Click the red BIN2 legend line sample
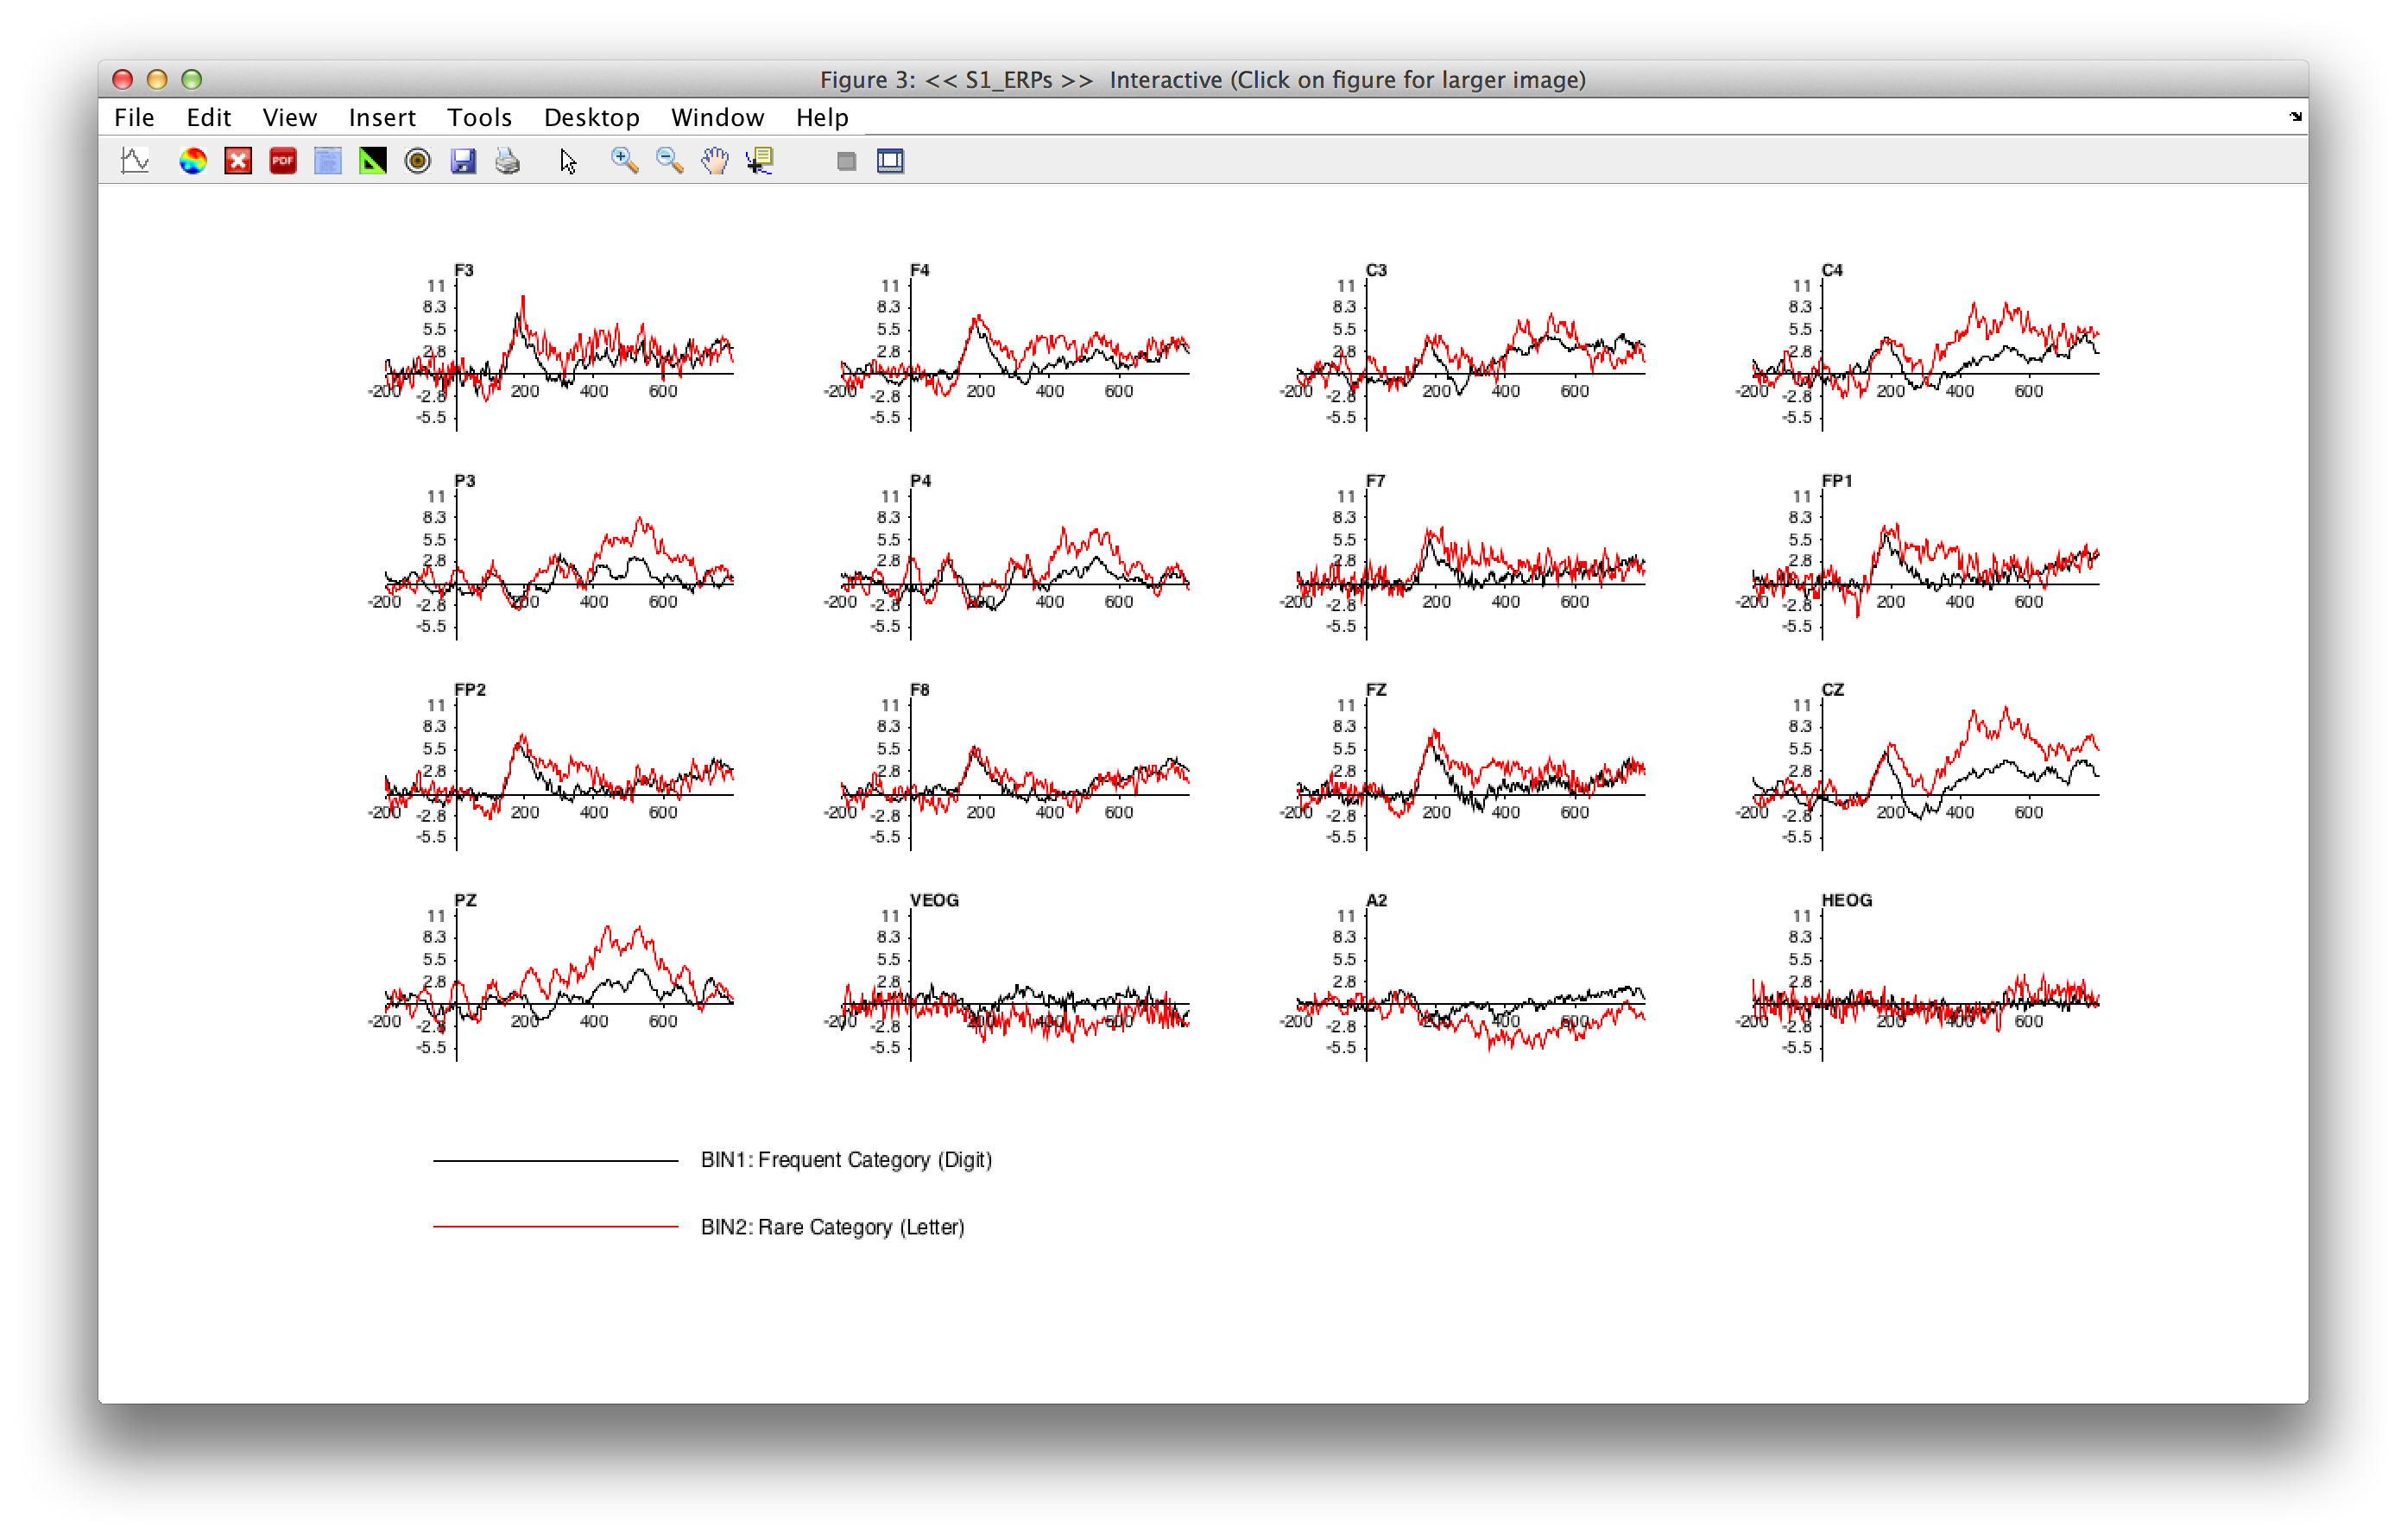The height and width of the screenshot is (1540, 2407). click(x=555, y=1226)
